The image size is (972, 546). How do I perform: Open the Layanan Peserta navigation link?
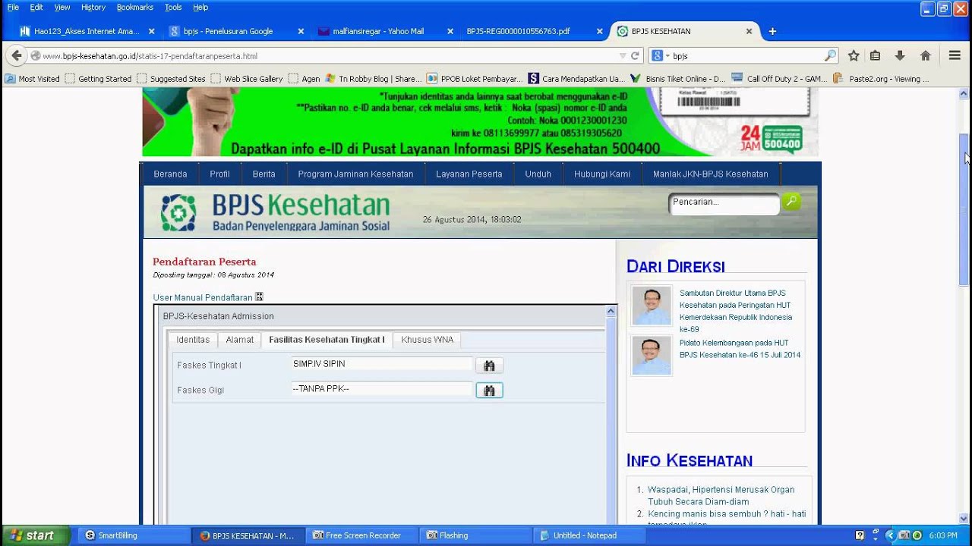(x=469, y=174)
